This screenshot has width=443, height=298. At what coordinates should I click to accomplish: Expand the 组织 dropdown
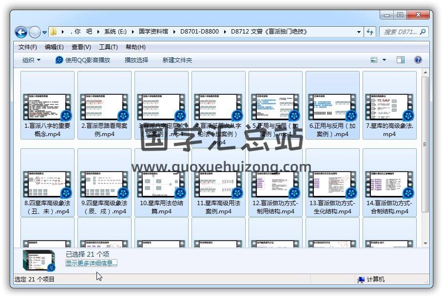(31, 60)
